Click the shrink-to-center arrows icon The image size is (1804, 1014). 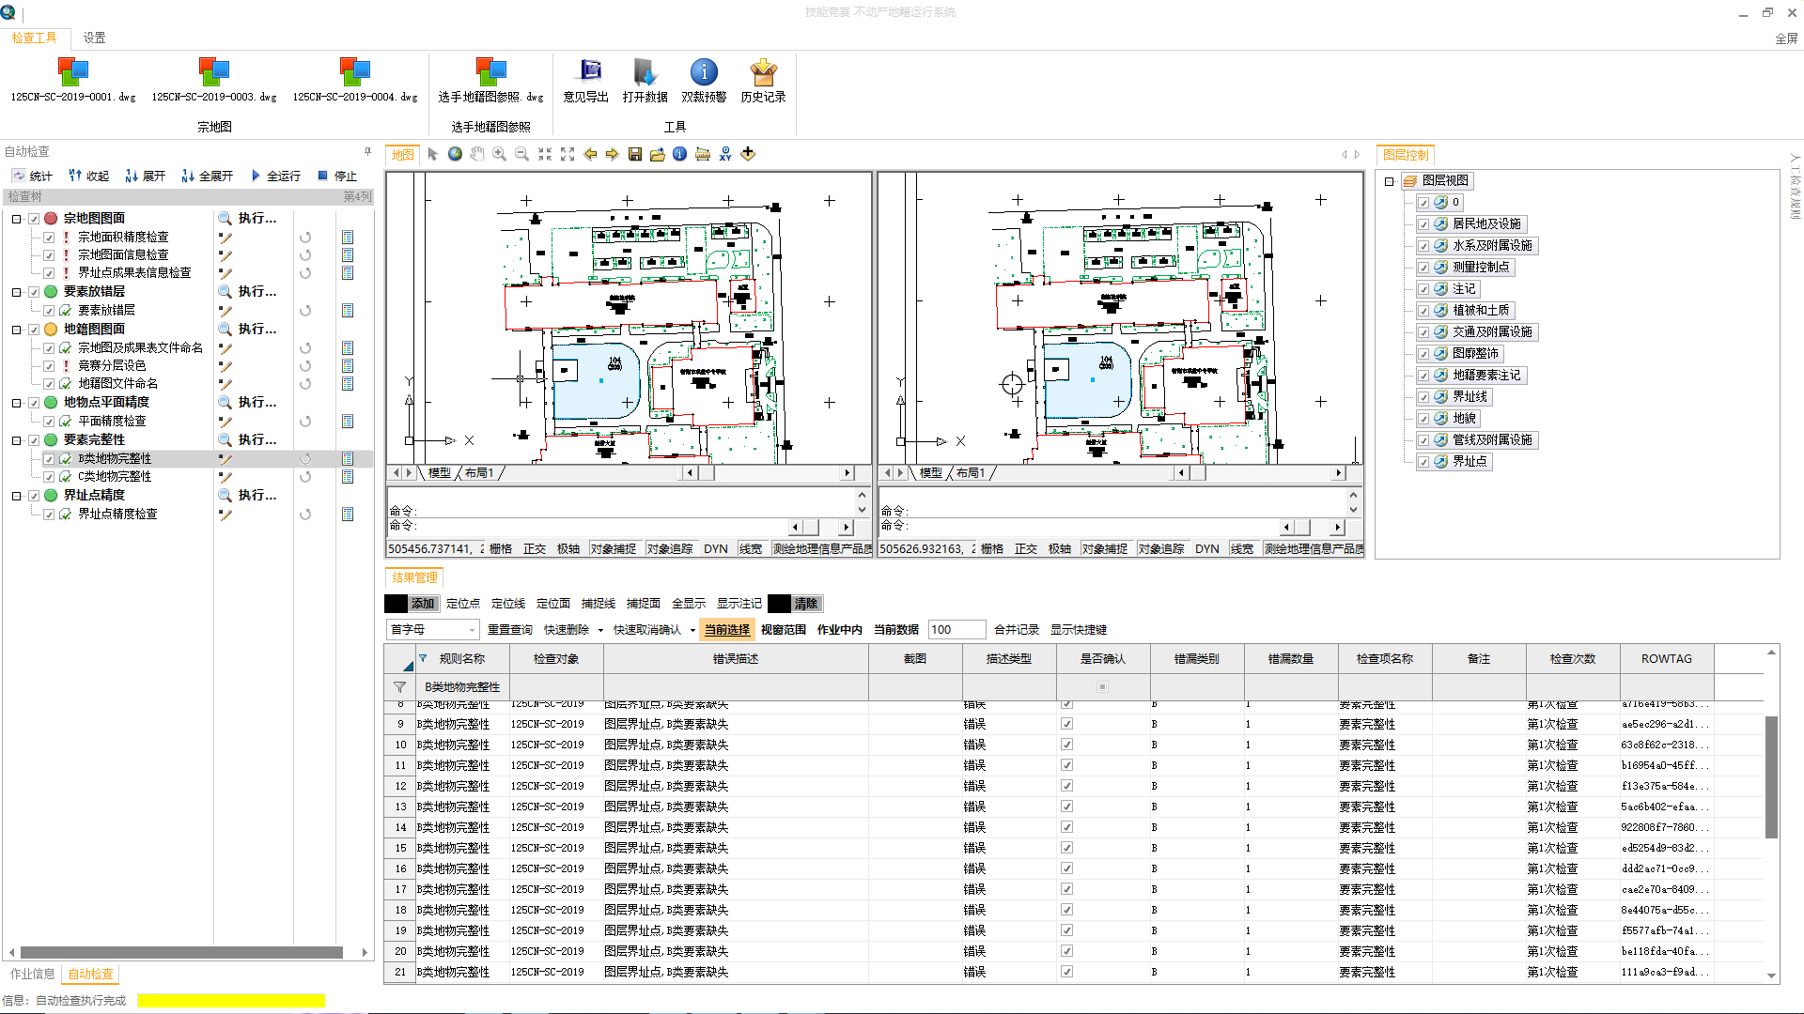[545, 155]
